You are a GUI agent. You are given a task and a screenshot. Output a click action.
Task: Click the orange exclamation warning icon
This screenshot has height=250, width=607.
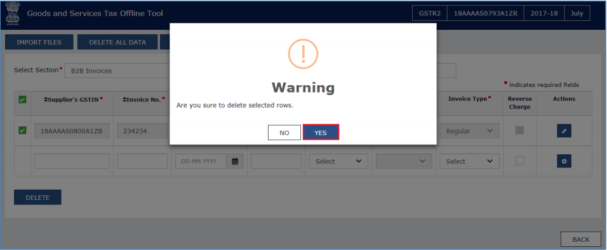[x=303, y=54]
